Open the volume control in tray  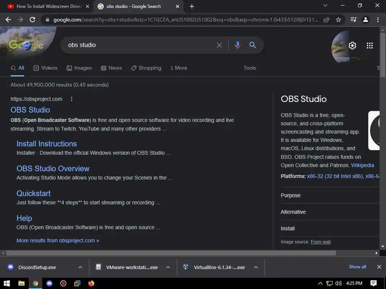tap(339, 283)
